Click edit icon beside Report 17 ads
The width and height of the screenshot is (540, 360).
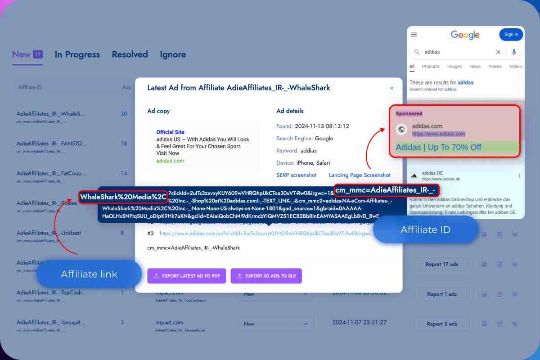point(499,264)
